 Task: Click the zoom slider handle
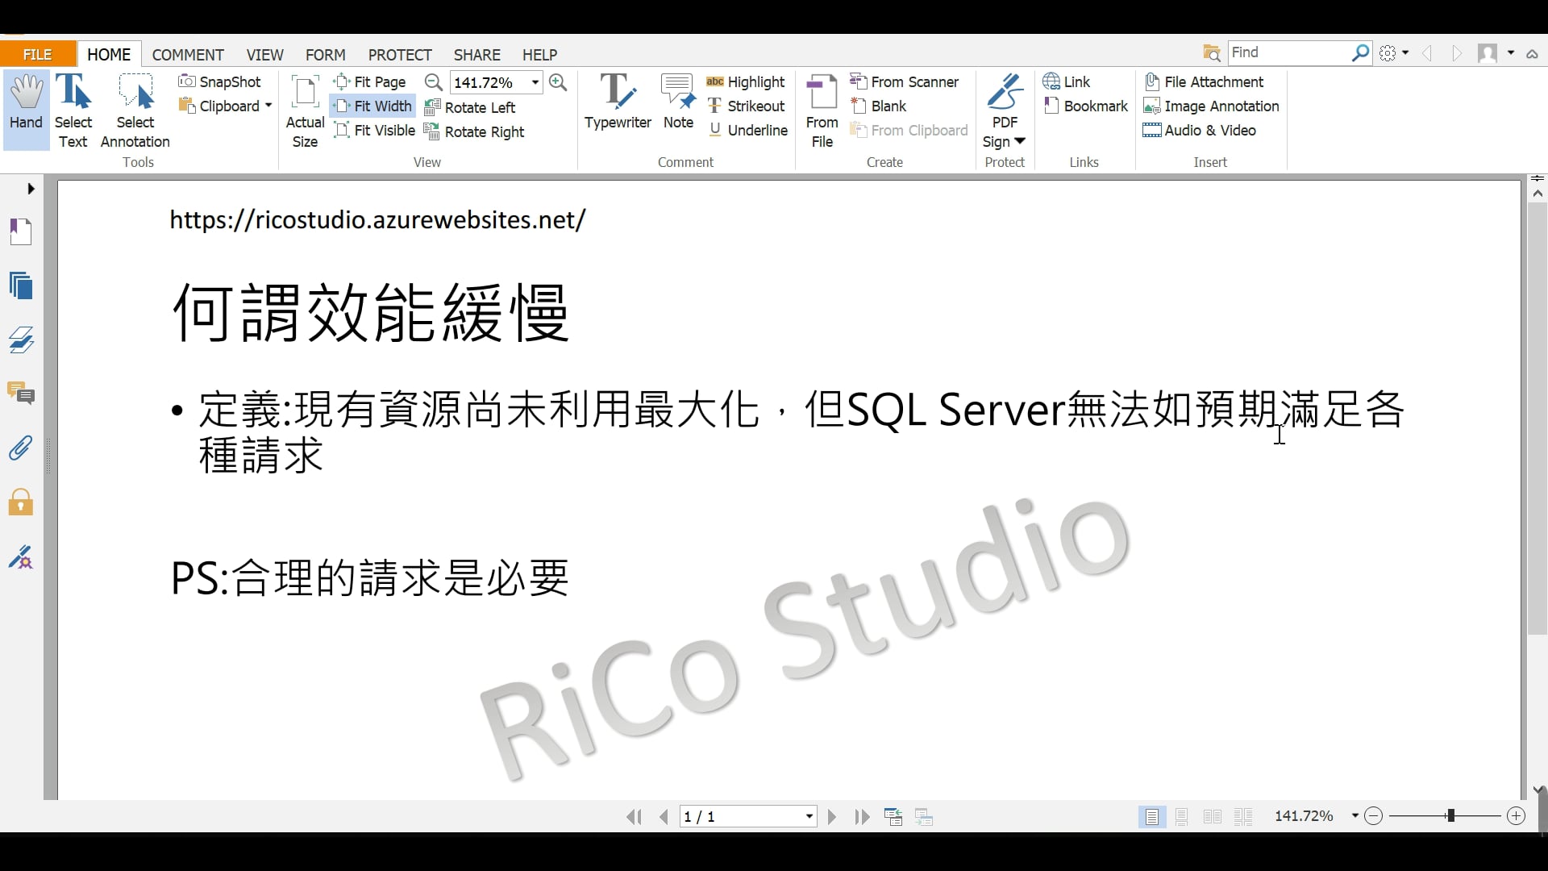pos(1450,816)
